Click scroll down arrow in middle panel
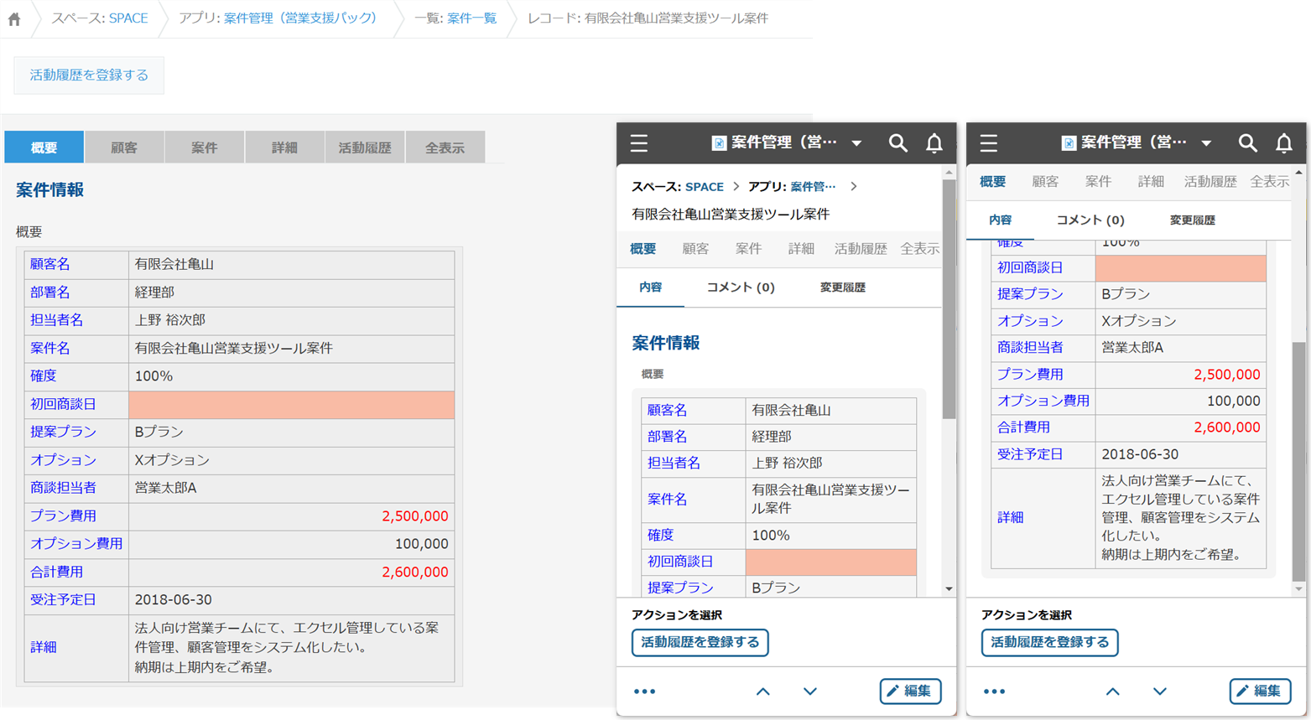This screenshot has height=720, width=1311. click(949, 589)
